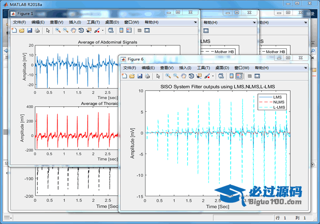320x224 pixels.
Task: Select the Edit Plot arrow in Figure 1
Action: (x=48, y=30)
